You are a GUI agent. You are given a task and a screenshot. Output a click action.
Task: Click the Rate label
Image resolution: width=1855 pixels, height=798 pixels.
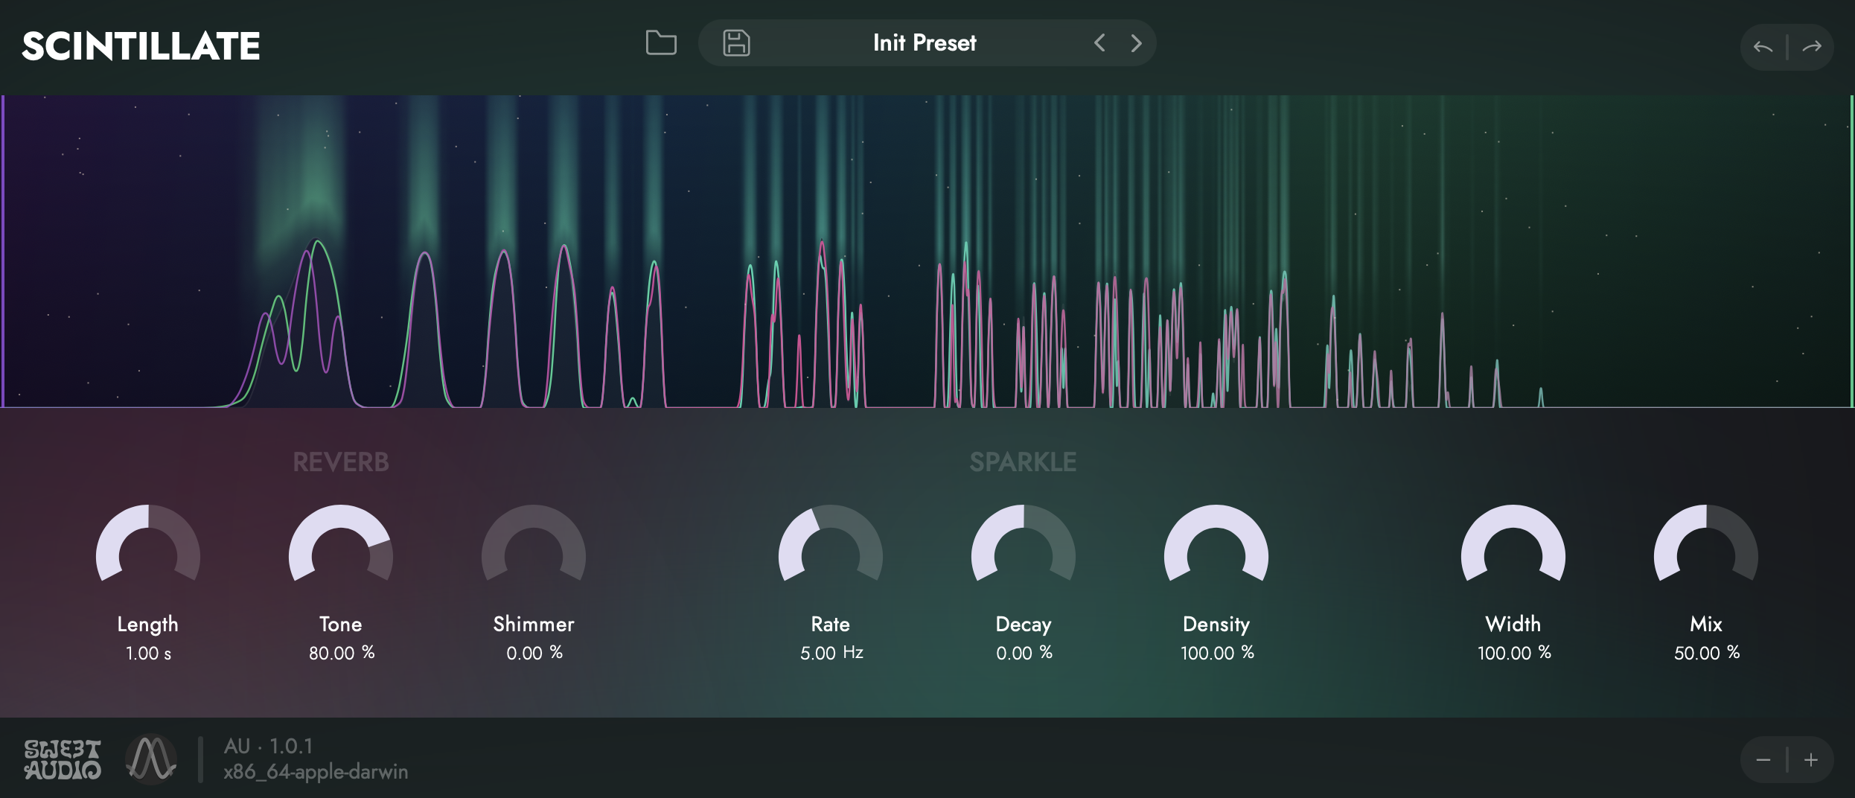point(831,624)
